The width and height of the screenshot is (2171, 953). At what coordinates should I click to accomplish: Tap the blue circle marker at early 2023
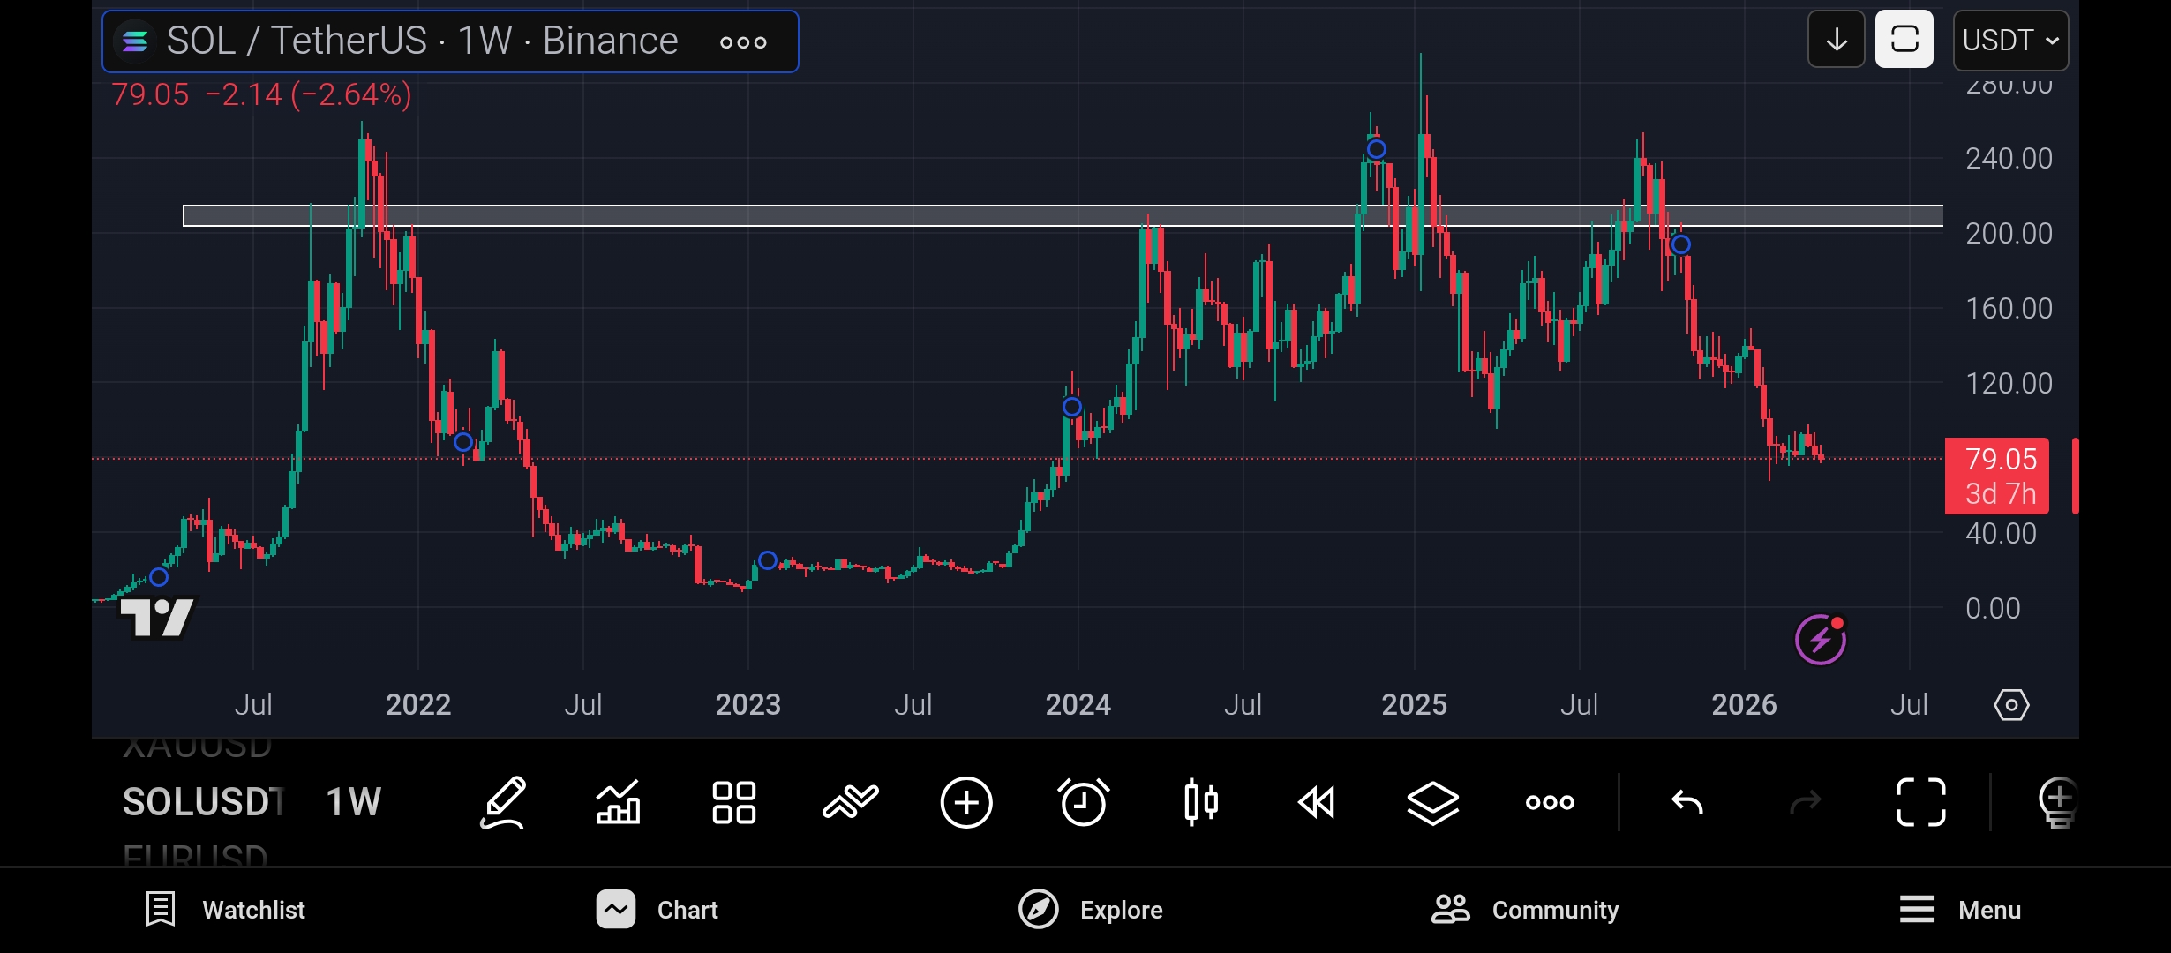coord(768,560)
